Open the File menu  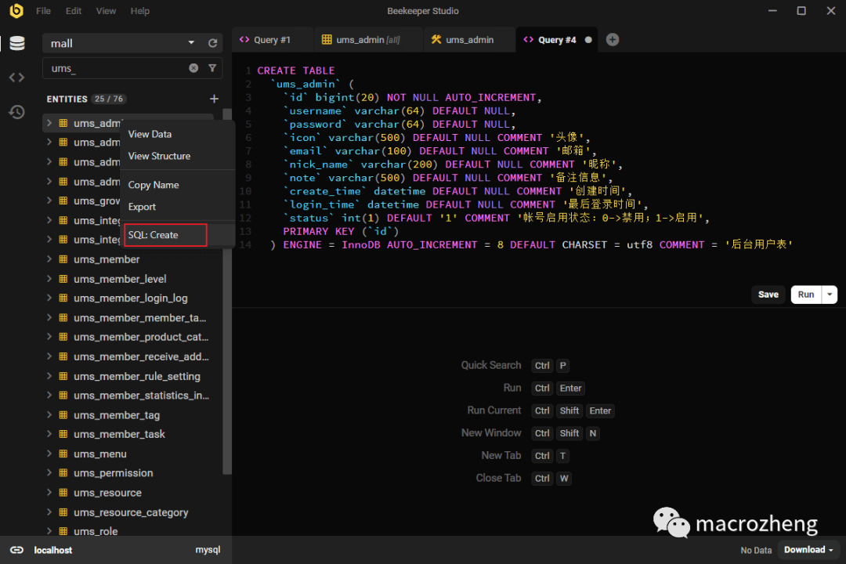pos(43,11)
